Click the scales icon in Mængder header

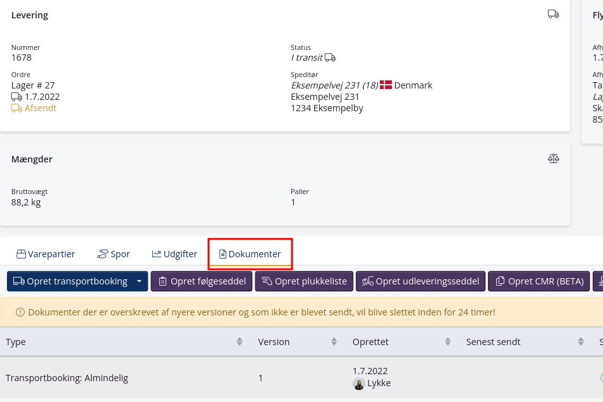(x=553, y=159)
